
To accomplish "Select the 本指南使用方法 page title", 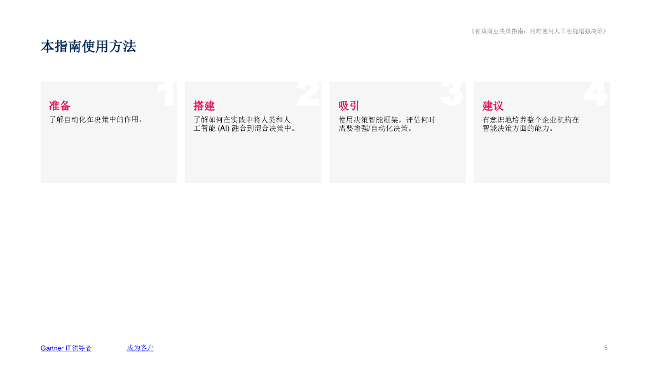I will pos(88,46).
